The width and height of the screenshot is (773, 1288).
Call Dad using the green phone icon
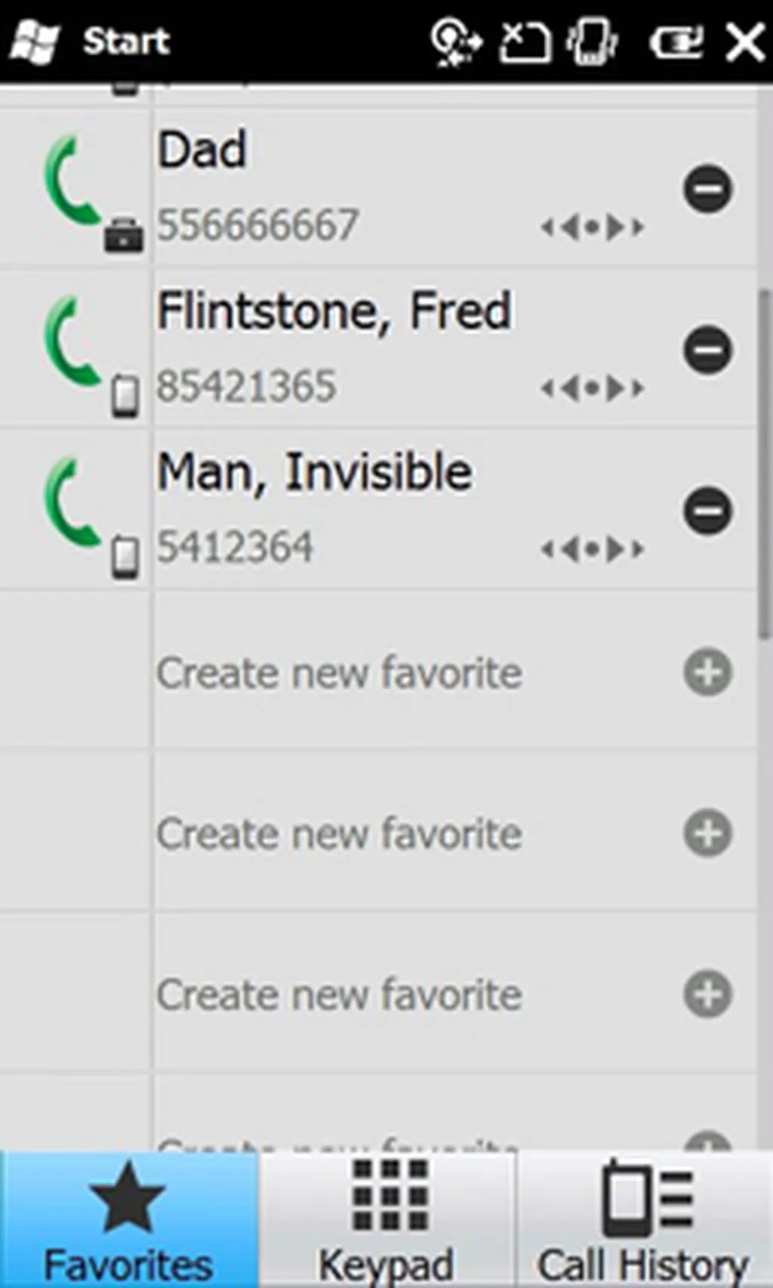coord(72,182)
